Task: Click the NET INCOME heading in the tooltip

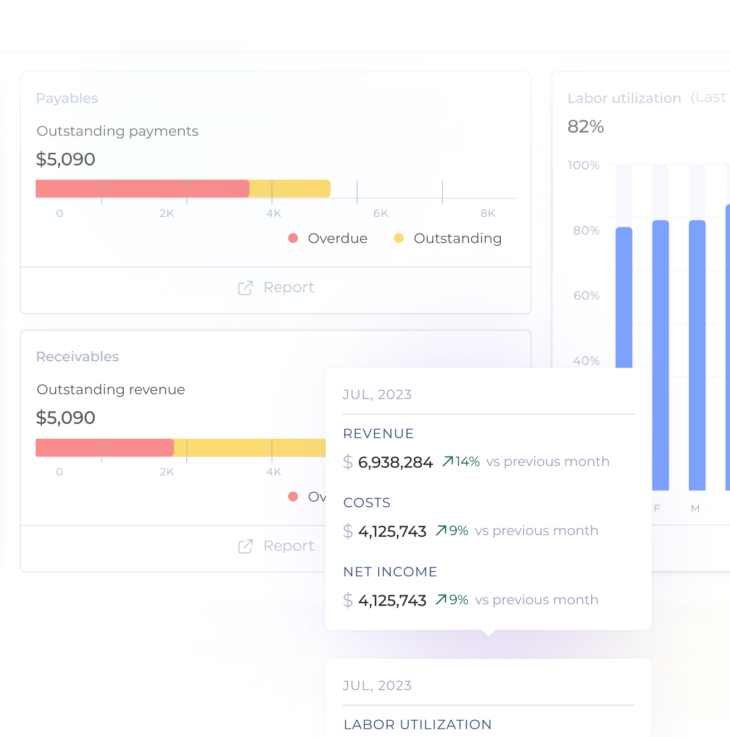Action: coord(390,572)
